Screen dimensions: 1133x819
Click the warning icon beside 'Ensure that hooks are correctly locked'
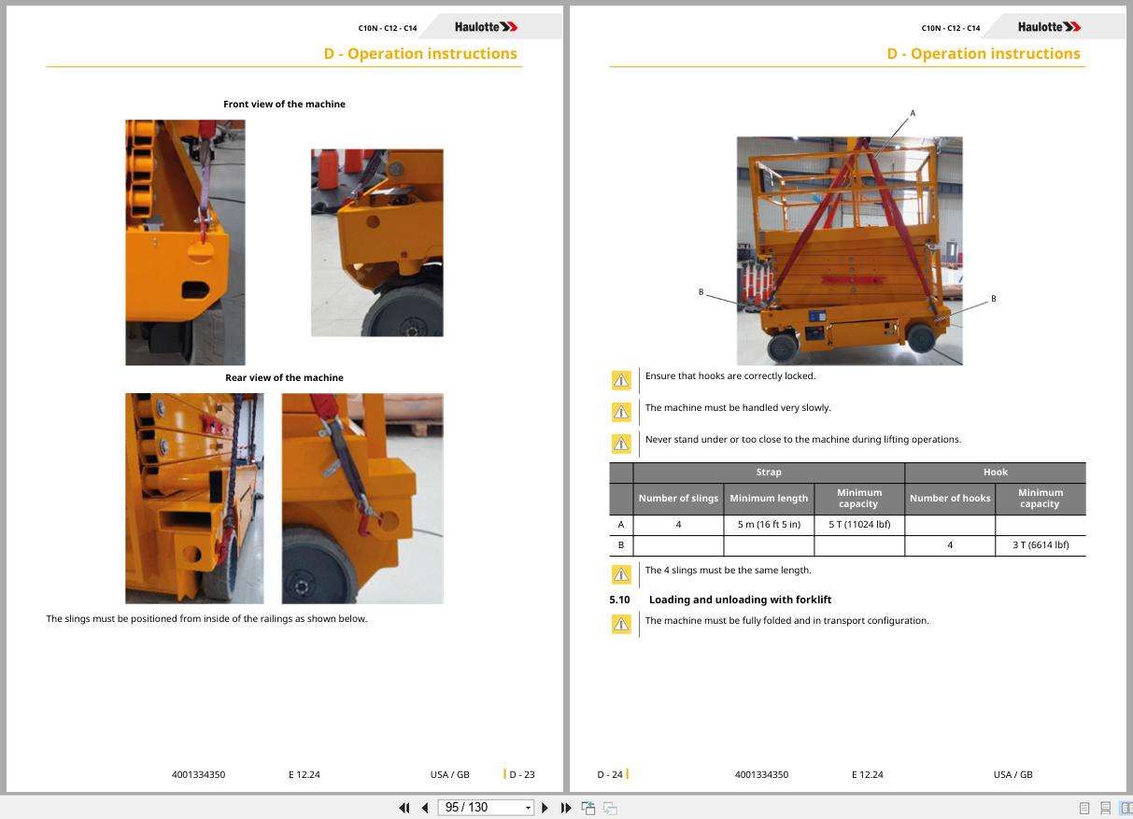[621, 380]
